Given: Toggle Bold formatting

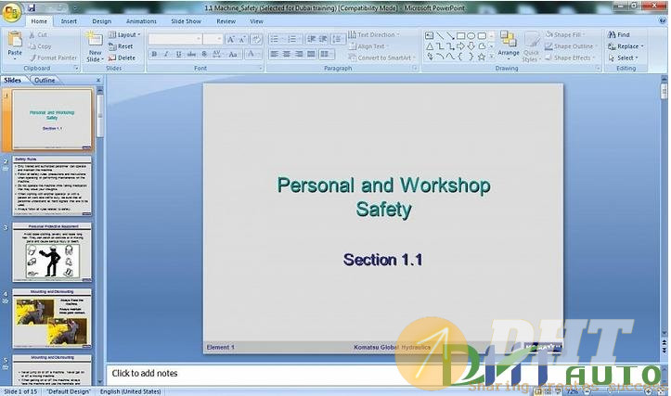Looking at the screenshot, I should [154, 54].
